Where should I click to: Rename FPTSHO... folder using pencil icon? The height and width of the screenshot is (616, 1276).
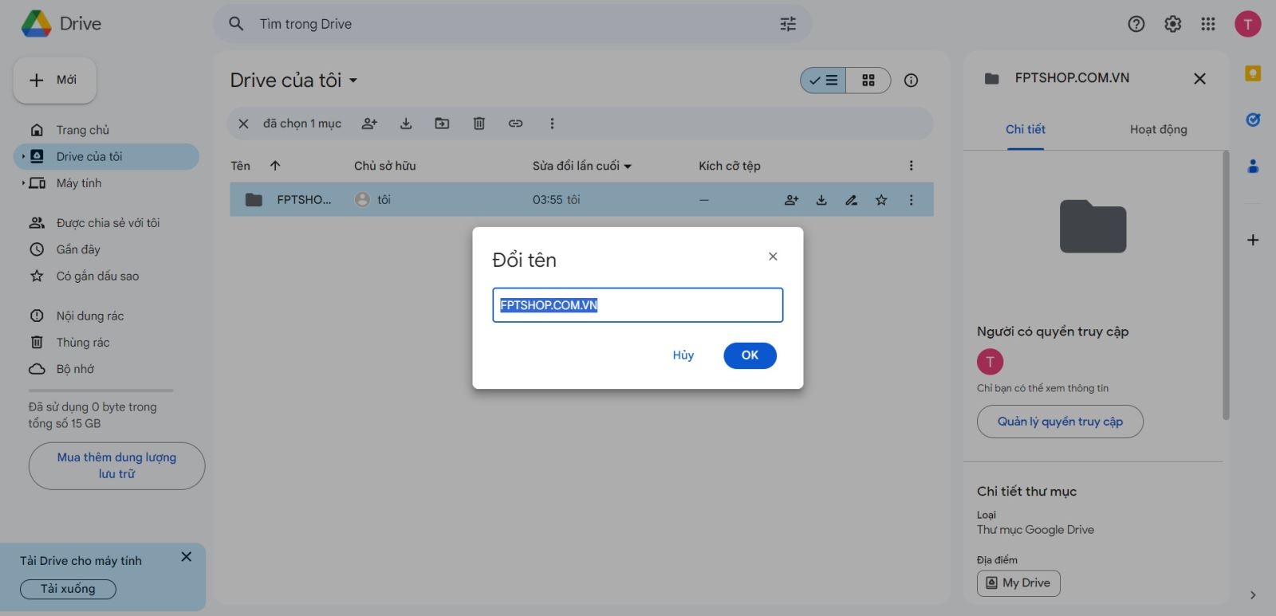(852, 200)
